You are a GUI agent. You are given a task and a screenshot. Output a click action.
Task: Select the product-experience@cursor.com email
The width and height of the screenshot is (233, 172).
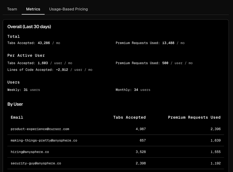pos(40,129)
